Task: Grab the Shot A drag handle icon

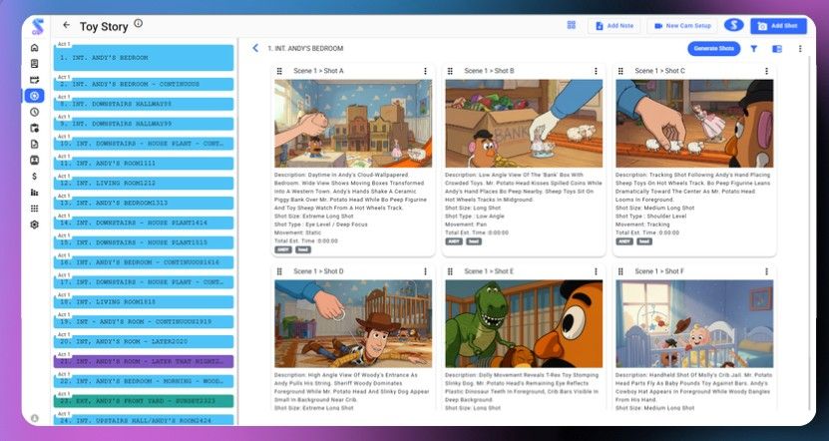Action: point(279,71)
